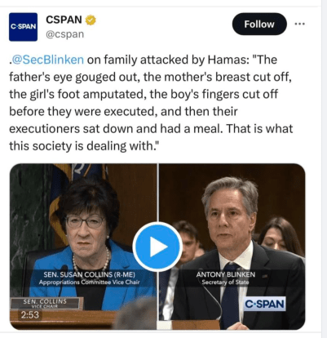327x338 pixels.
Task: Follow the CSPAN account
Action: click(x=259, y=24)
